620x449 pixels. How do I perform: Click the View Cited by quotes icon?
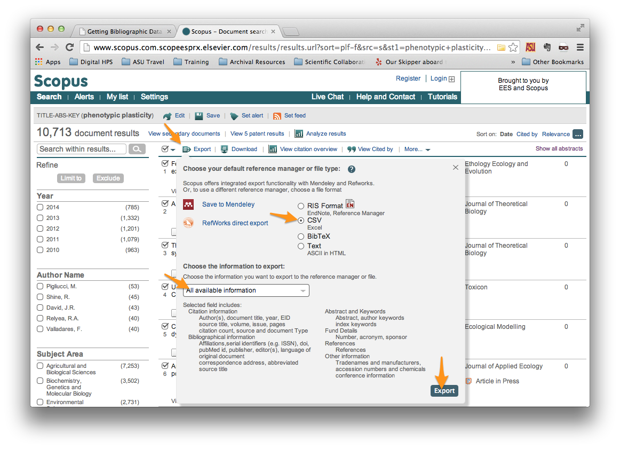coord(352,149)
